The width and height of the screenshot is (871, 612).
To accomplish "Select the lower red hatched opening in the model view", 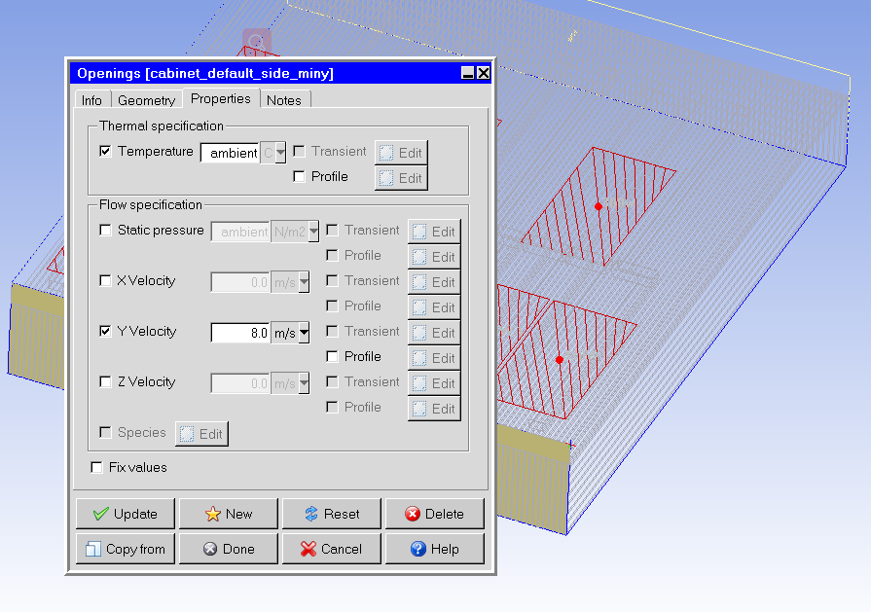I will pyautogui.click(x=560, y=360).
